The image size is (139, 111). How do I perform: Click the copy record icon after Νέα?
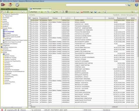click(x=63, y=12)
